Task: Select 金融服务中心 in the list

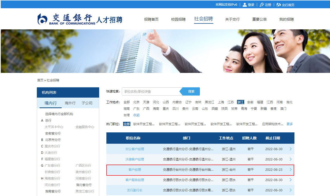Action: [x=85, y=127]
